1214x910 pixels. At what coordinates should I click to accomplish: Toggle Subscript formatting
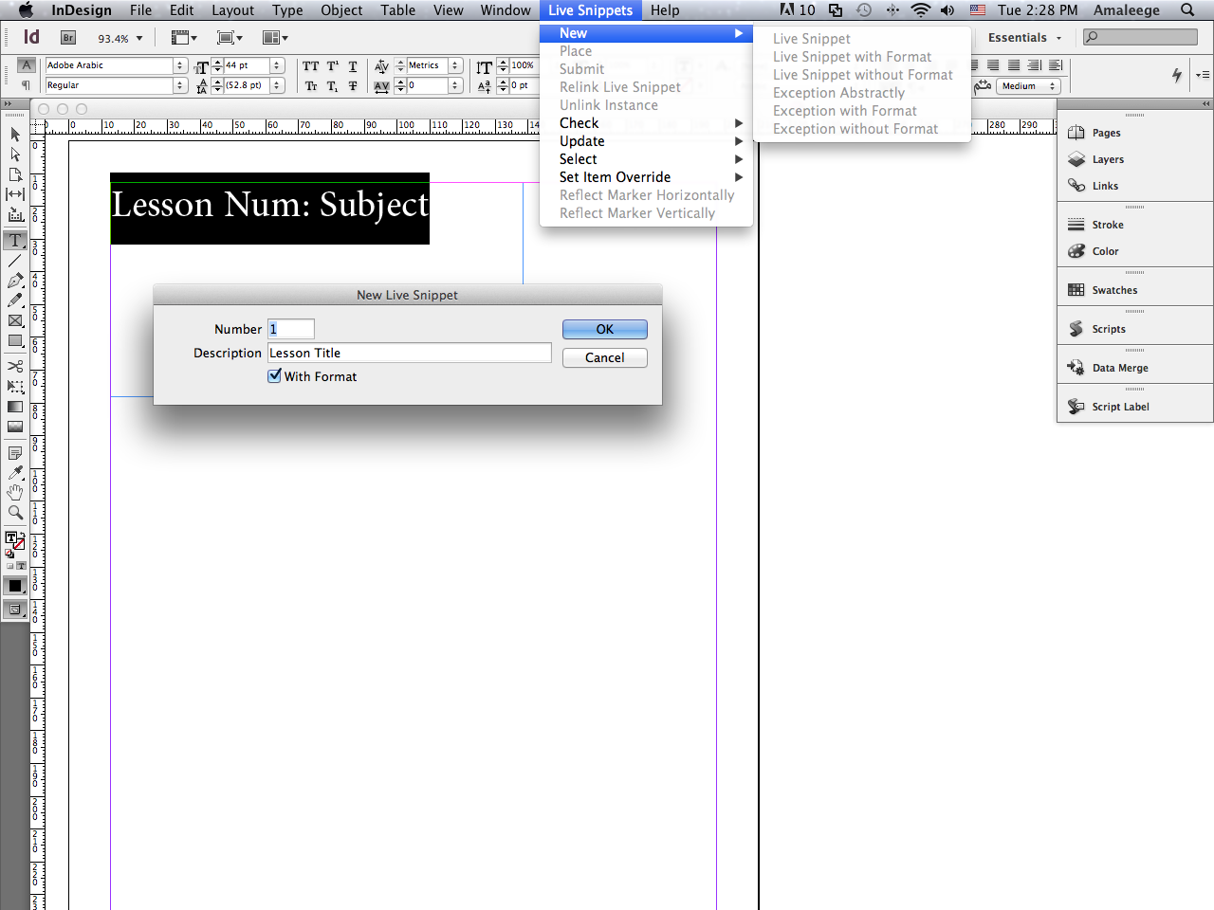click(x=333, y=86)
